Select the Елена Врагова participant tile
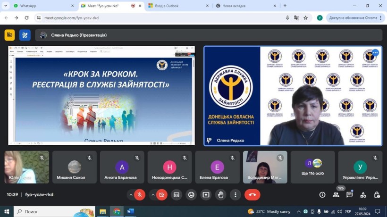The width and height of the screenshot is (387, 217). click(x=217, y=167)
